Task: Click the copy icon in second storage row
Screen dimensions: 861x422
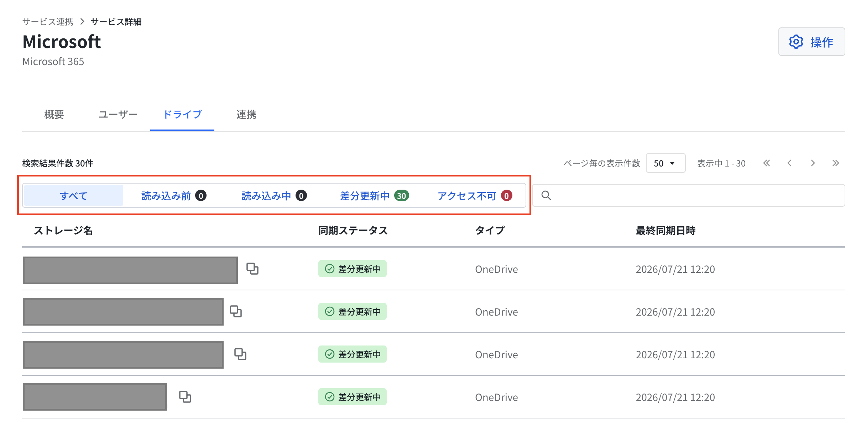Action: (236, 311)
